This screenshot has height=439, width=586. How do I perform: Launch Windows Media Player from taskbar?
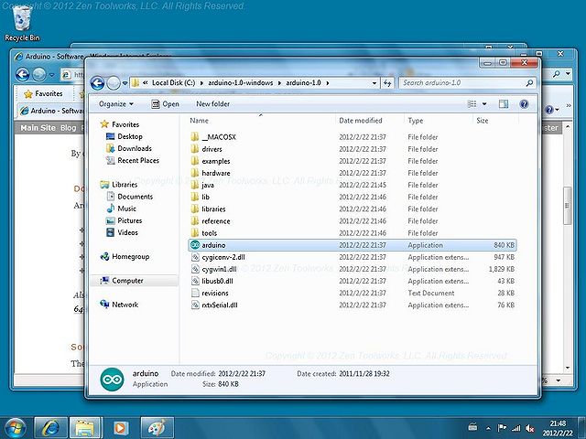[x=121, y=428]
